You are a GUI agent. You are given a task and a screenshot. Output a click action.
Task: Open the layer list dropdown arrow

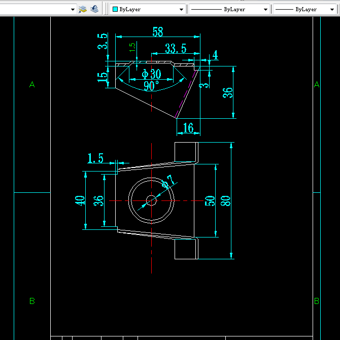tap(73, 10)
